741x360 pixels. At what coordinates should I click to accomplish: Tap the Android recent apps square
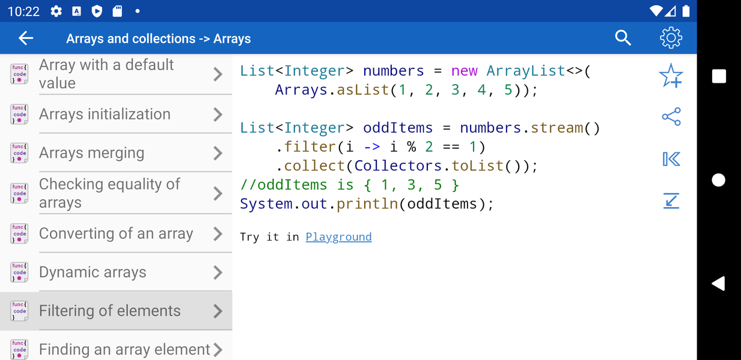pos(719,76)
